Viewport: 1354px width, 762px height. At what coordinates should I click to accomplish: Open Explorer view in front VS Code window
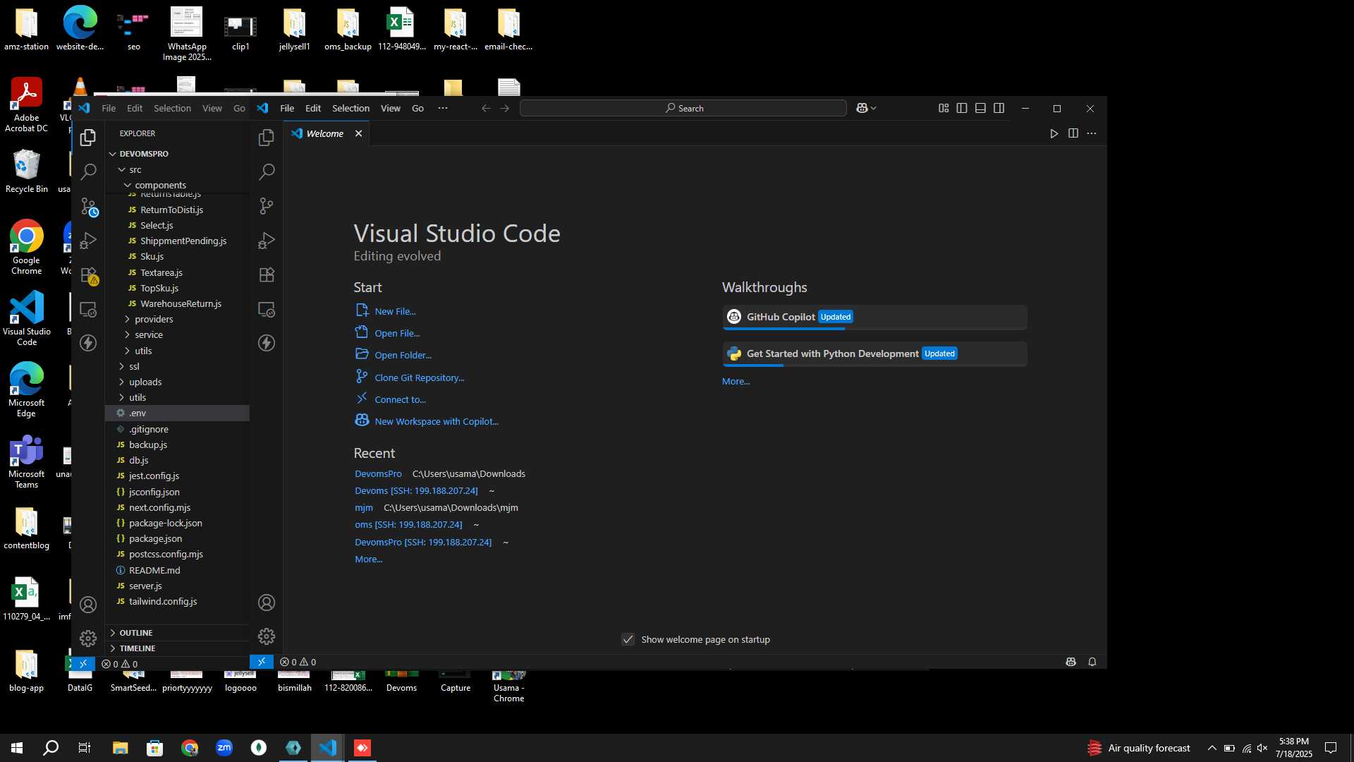tap(266, 137)
